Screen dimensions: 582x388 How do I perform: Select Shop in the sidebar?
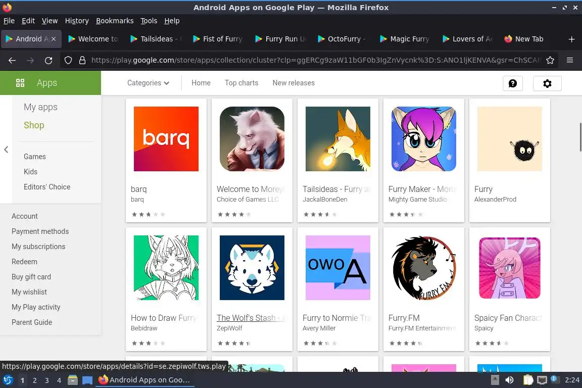click(x=34, y=125)
